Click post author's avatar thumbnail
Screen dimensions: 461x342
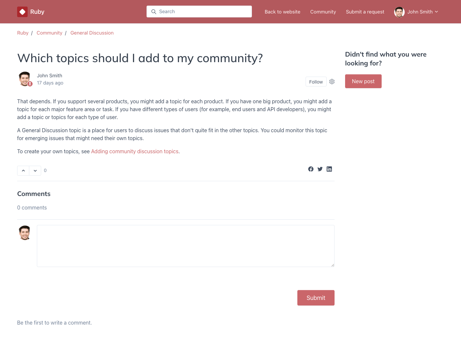tap(25, 79)
